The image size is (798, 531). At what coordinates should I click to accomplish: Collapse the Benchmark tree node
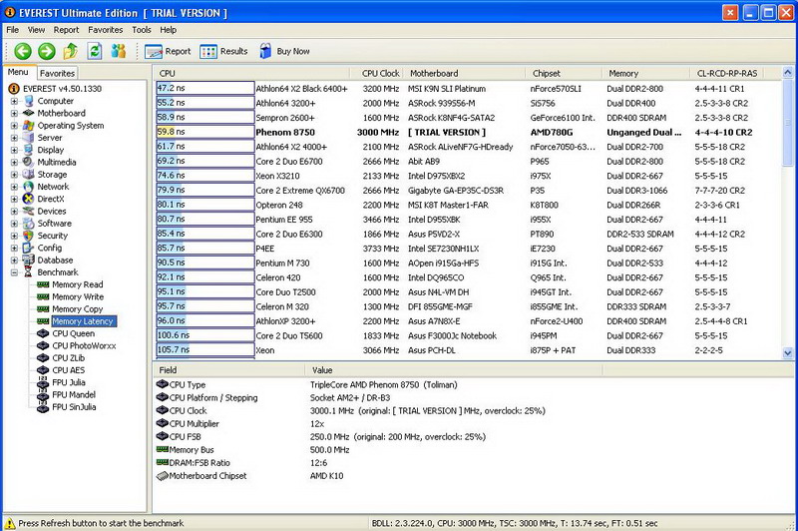pos(14,272)
